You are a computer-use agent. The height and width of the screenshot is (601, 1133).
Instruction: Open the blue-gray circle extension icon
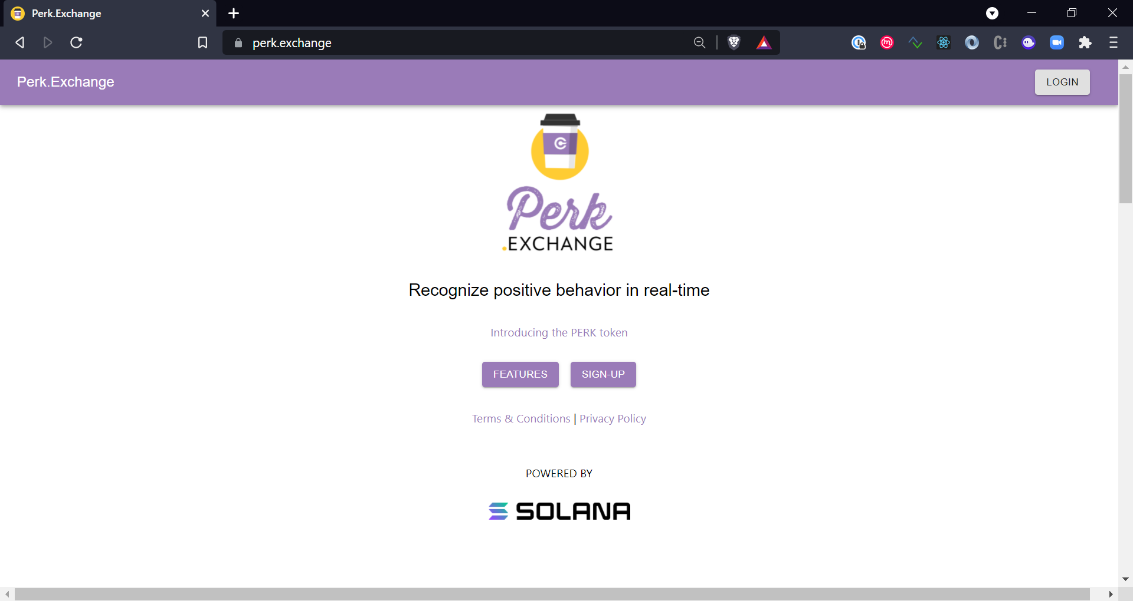[972, 42]
